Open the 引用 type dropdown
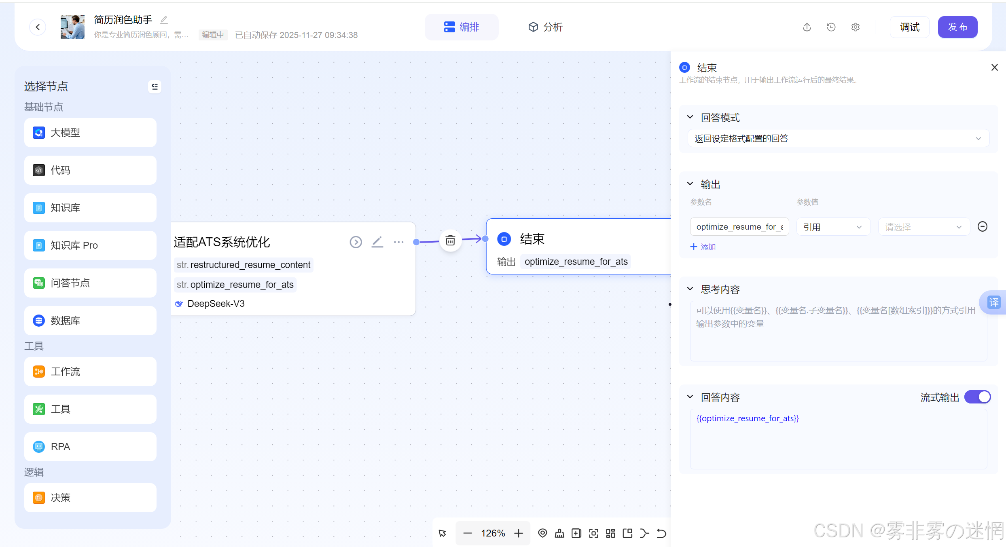The height and width of the screenshot is (547, 1006). tap(832, 227)
